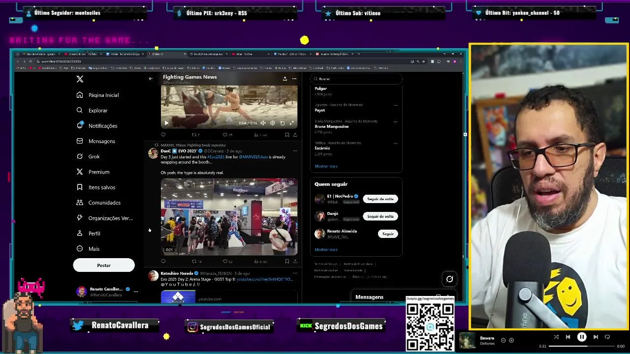Toggle picture-in-picture on first video
This screenshot has height=354, width=630.
(282, 123)
